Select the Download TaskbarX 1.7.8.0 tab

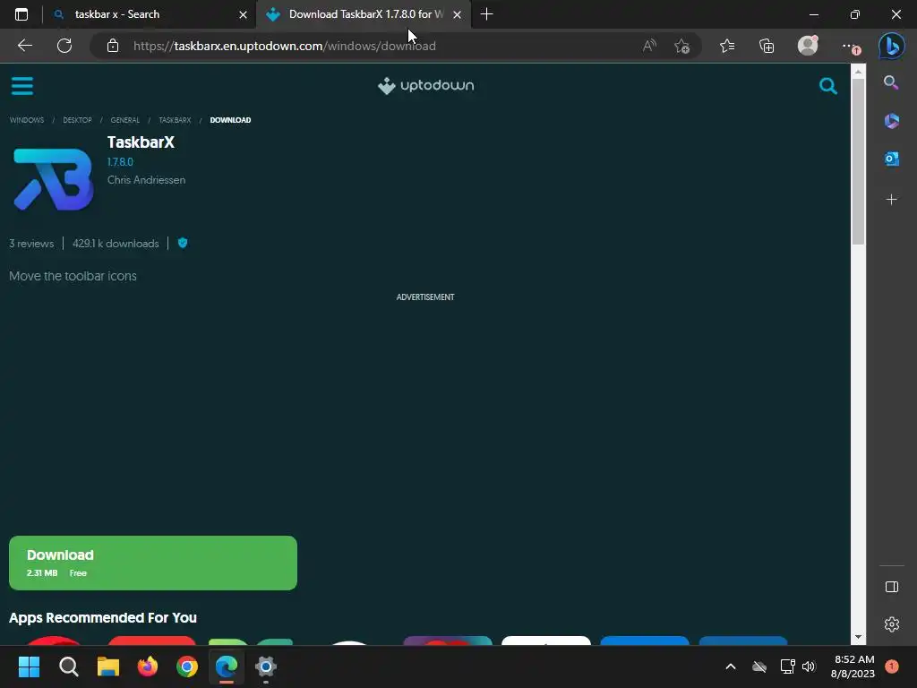pyautogui.click(x=363, y=14)
